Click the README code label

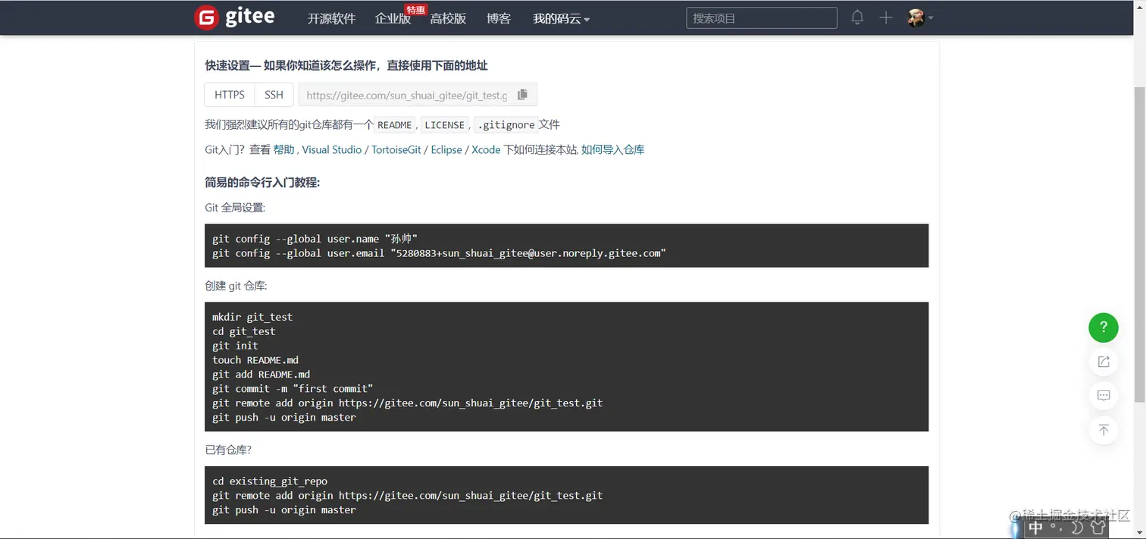point(395,125)
